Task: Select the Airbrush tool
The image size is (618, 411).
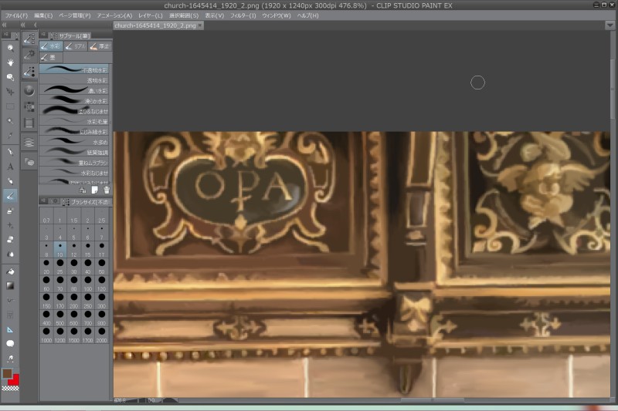Action: click(10, 211)
